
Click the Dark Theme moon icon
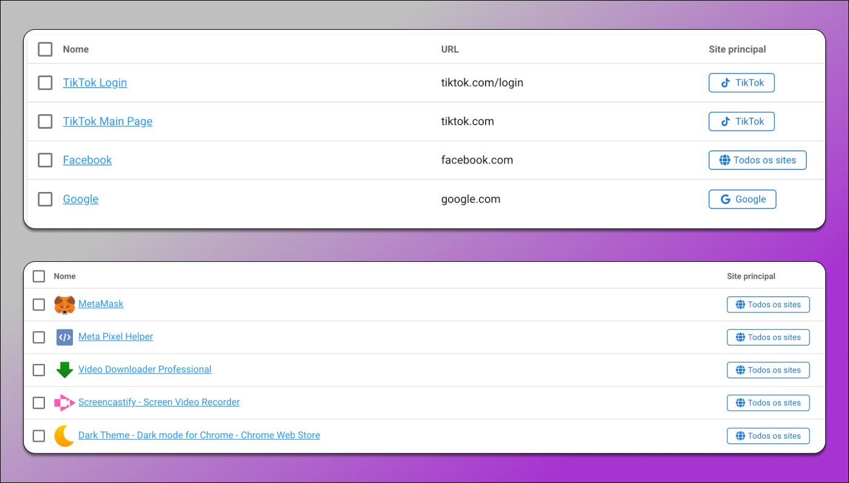click(x=64, y=436)
